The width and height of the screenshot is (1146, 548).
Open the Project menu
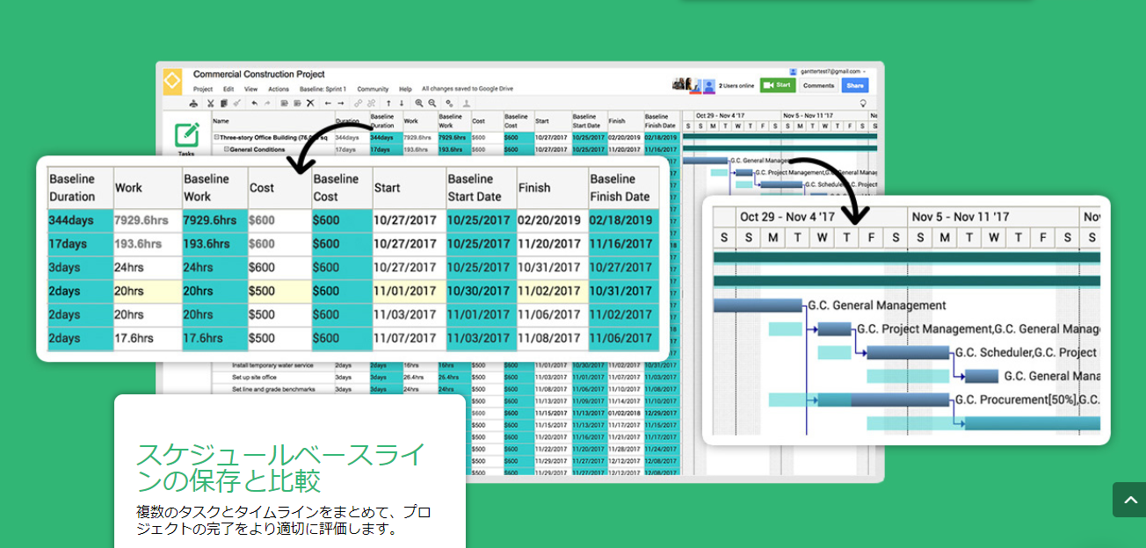[203, 89]
